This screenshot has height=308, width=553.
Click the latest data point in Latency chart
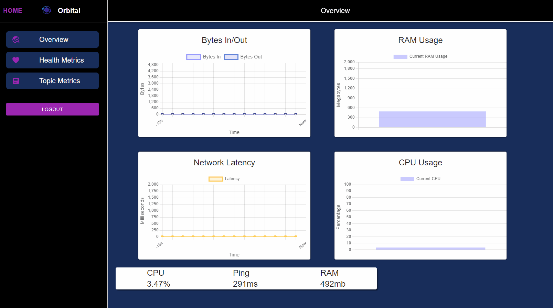coord(296,236)
